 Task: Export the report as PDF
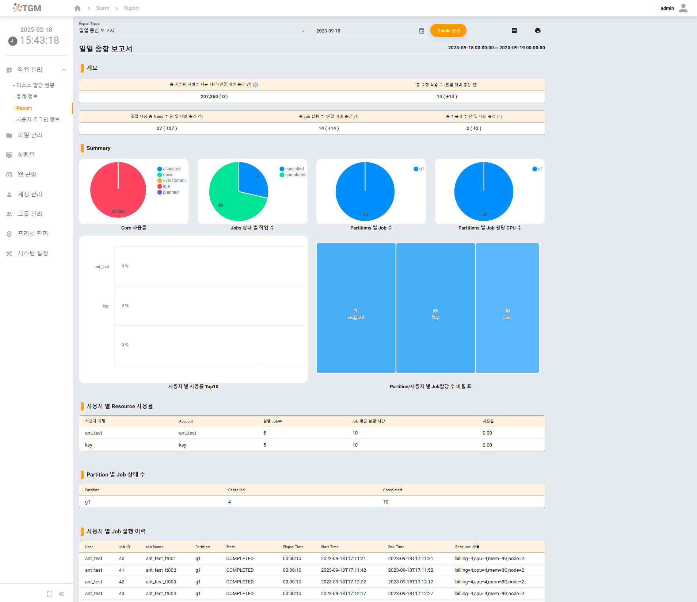click(x=514, y=30)
